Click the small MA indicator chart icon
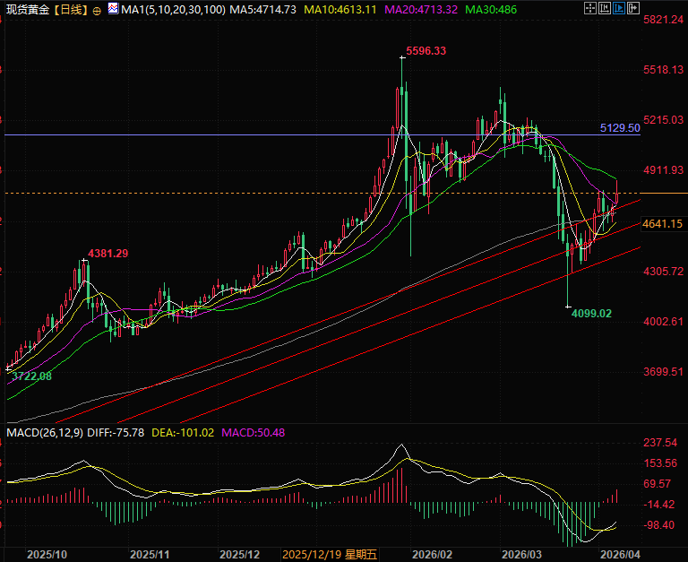Screen dimensions: 688x562 pyautogui.click(x=113, y=8)
